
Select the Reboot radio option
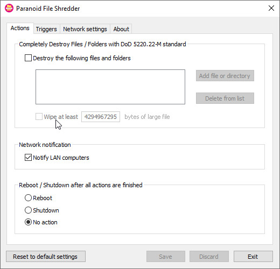tap(28, 198)
